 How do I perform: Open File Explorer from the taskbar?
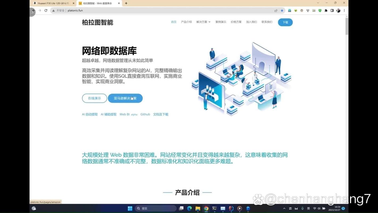pyautogui.click(x=198, y=208)
